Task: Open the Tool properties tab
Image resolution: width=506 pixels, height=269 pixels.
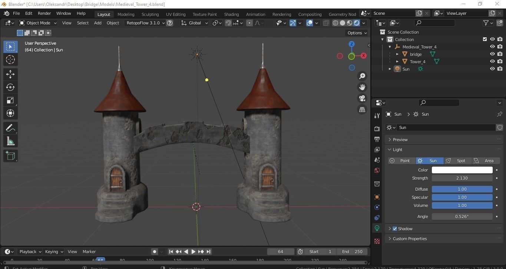Action: tap(377, 116)
